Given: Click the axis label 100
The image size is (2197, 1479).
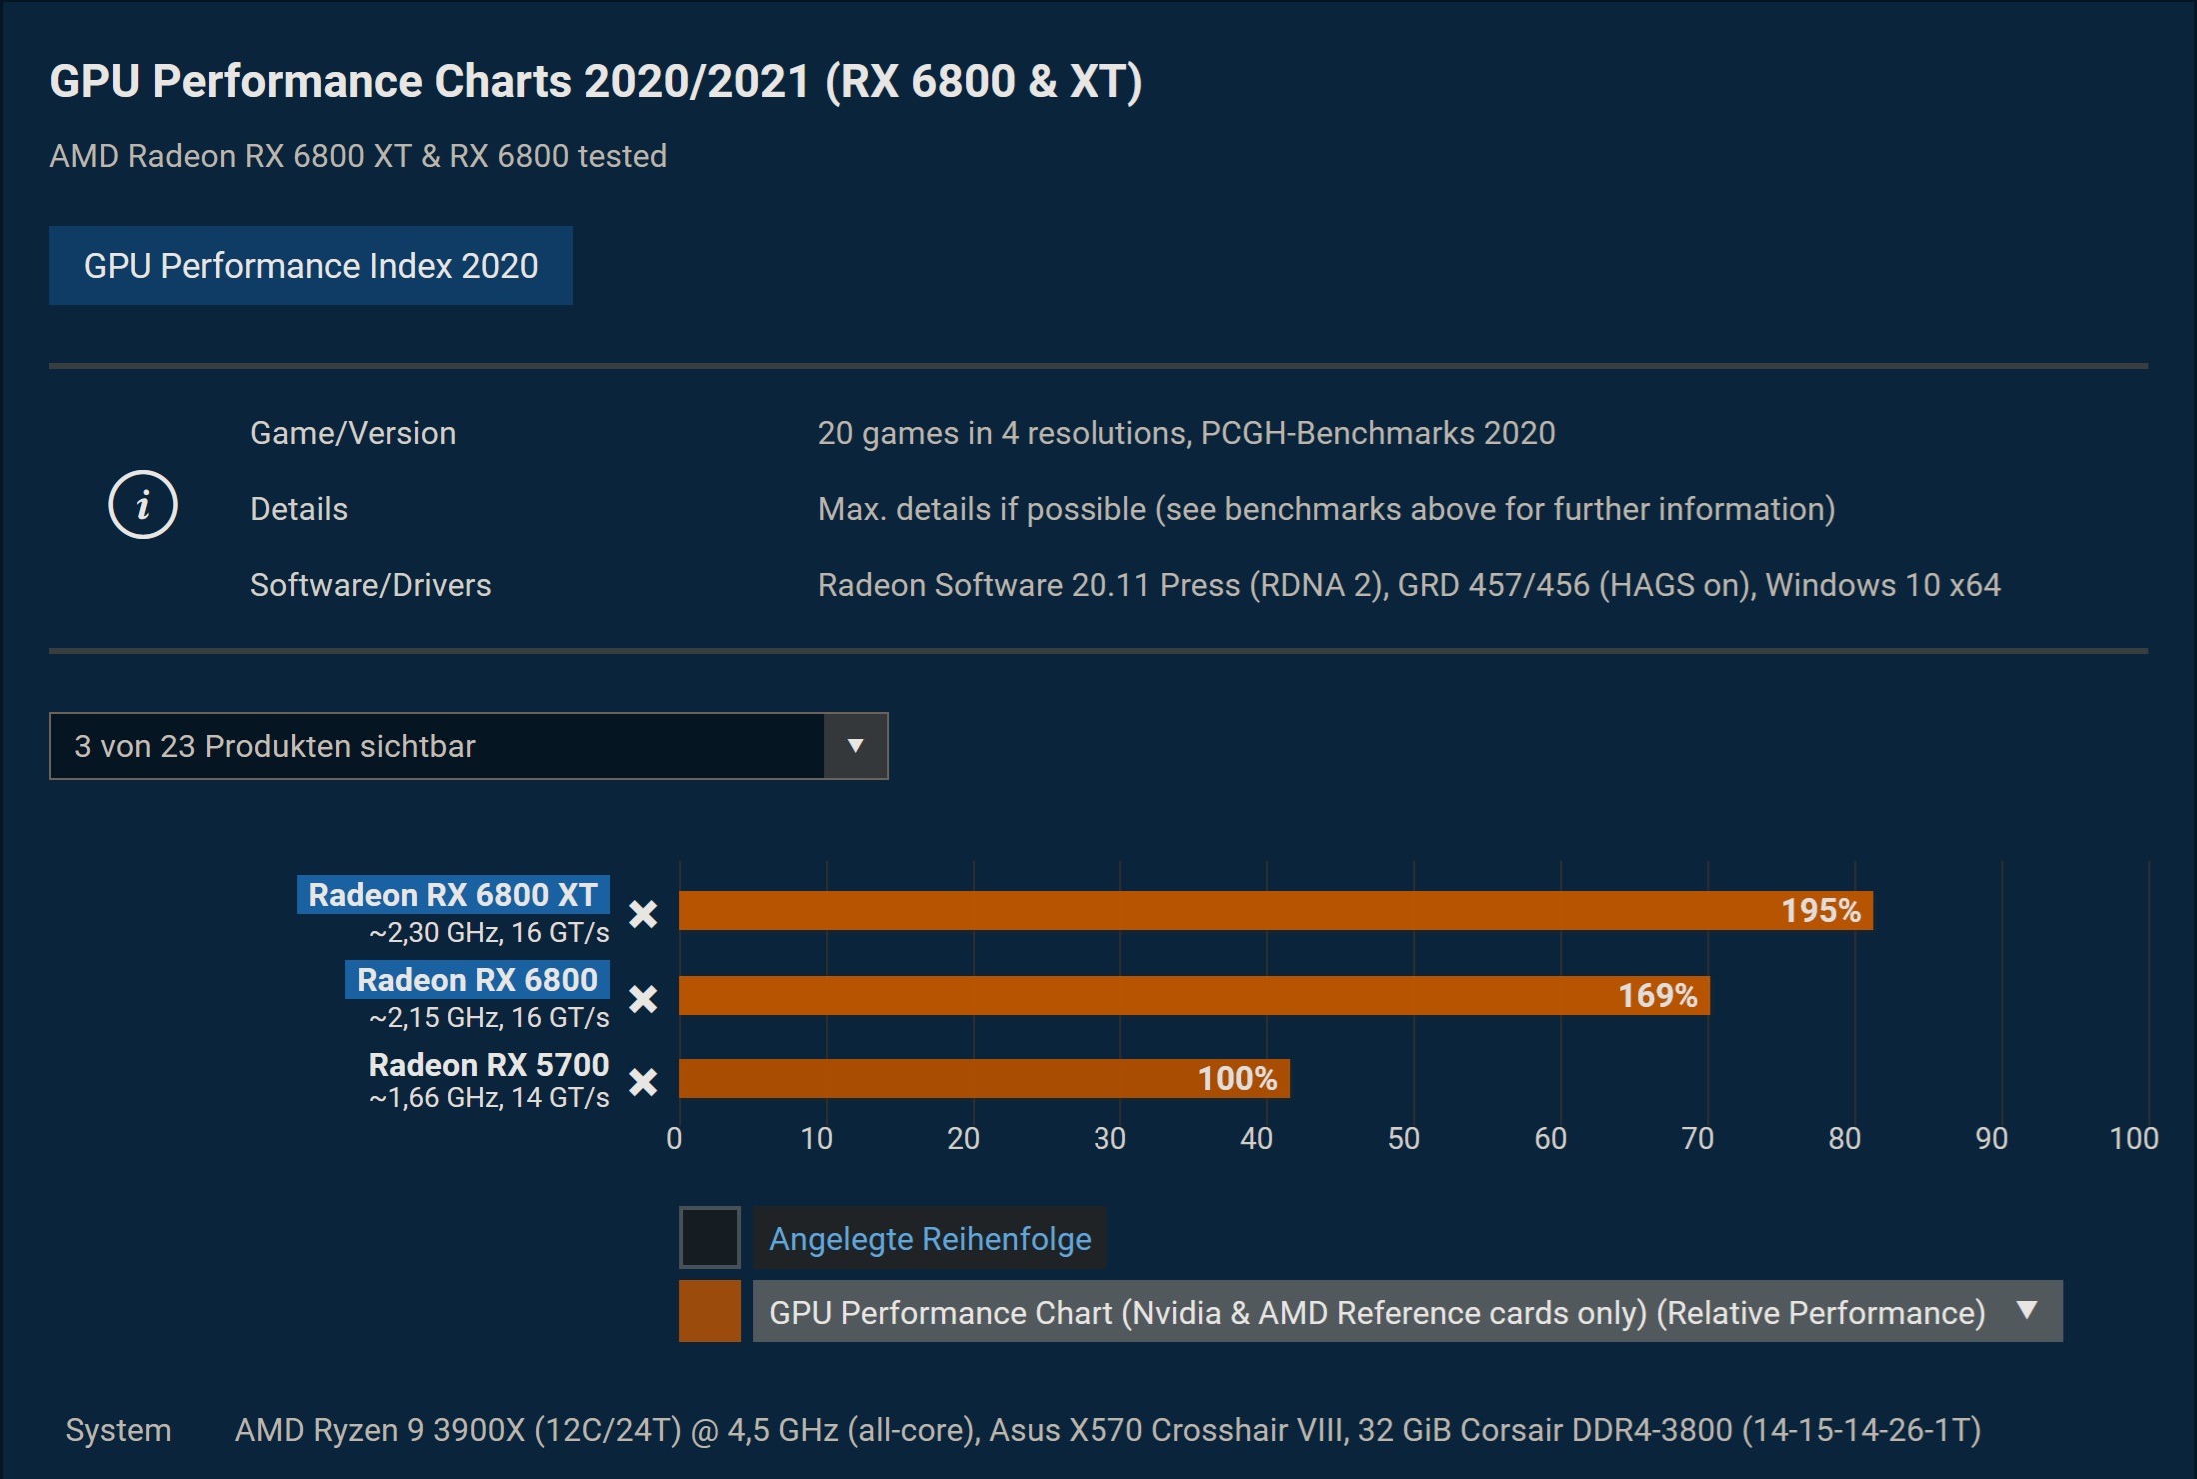Looking at the screenshot, I should pyautogui.click(x=2134, y=1138).
